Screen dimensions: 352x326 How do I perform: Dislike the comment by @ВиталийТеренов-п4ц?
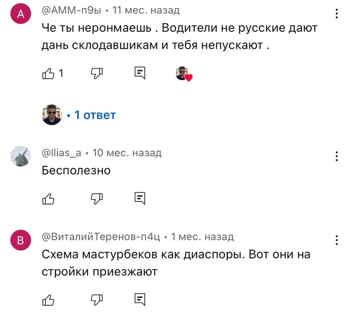coord(96,300)
